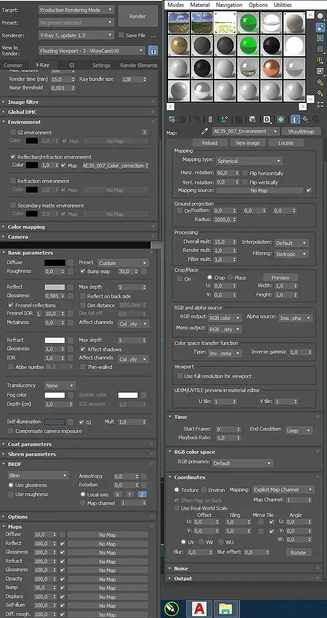Open the Navigation menu
The image size is (327, 618).
coord(229,5)
